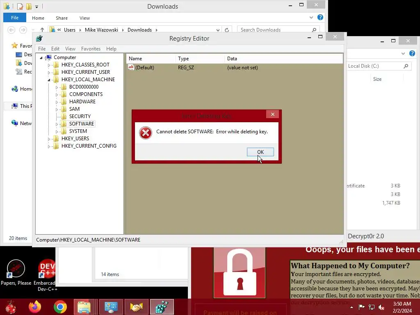
Task: Select HKEY_USERS folder icon
Action: [56, 139]
